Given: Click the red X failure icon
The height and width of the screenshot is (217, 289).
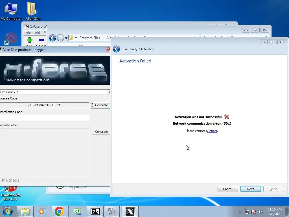Looking at the screenshot, I should click(x=227, y=117).
